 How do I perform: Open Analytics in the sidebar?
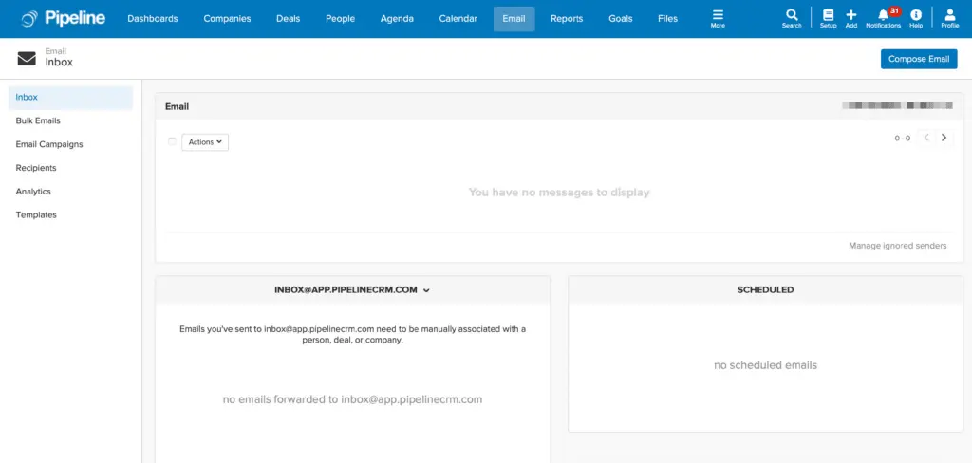pos(33,192)
